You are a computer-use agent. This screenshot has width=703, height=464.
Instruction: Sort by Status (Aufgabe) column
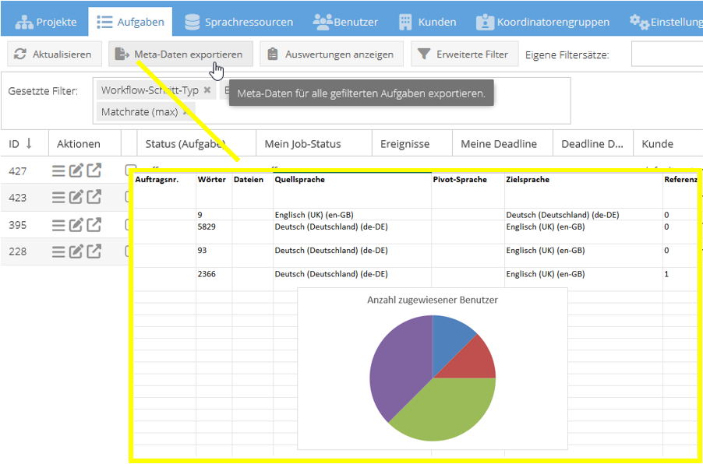tap(196, 144)
